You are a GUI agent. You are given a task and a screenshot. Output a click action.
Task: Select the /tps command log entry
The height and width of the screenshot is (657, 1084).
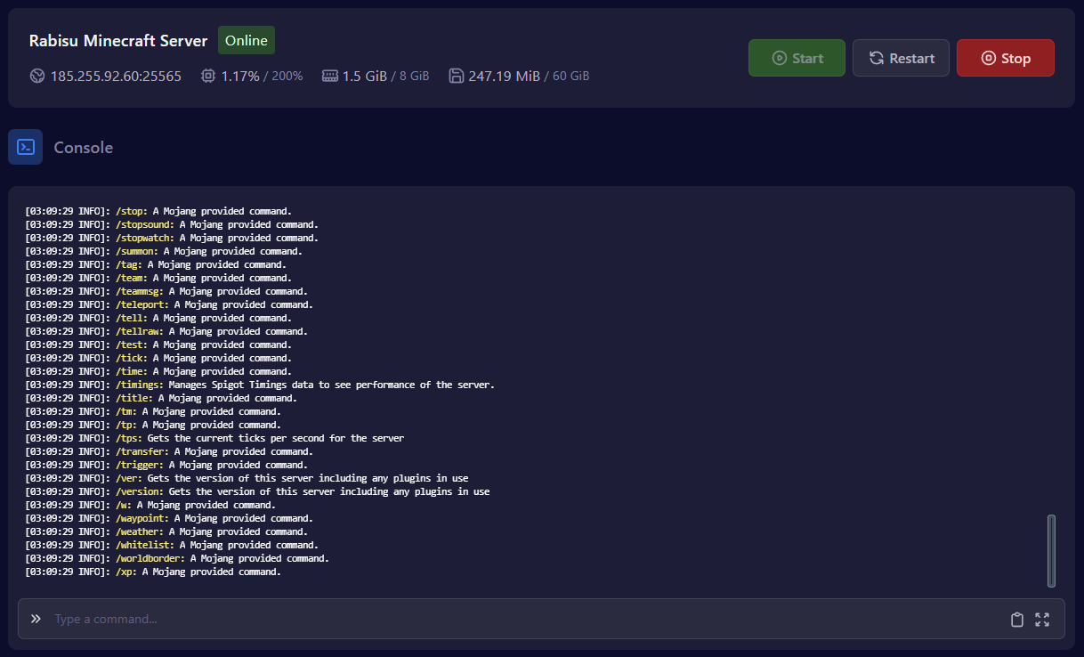214,438
